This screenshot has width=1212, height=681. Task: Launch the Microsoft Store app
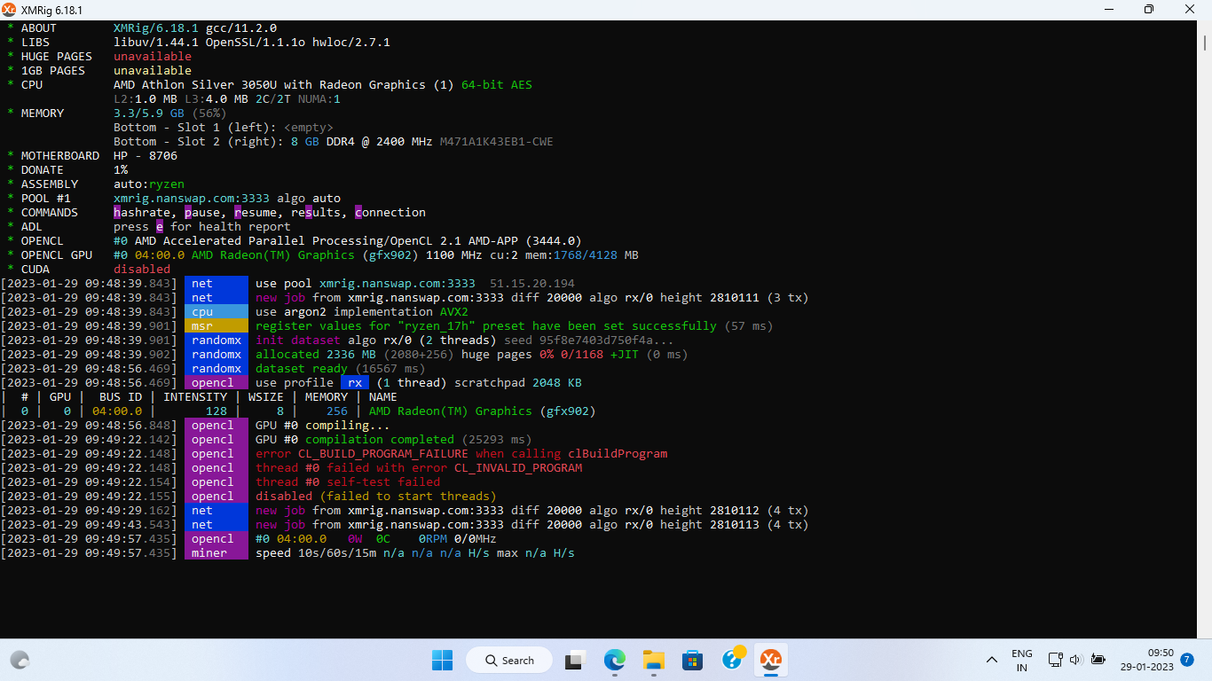(x=693, y=660)
